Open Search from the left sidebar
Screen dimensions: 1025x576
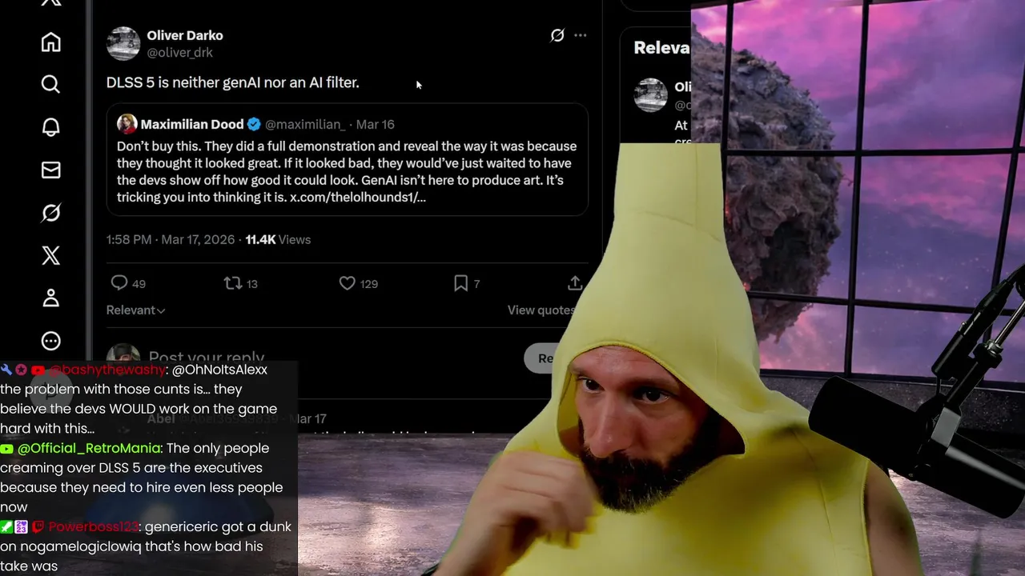50,85
